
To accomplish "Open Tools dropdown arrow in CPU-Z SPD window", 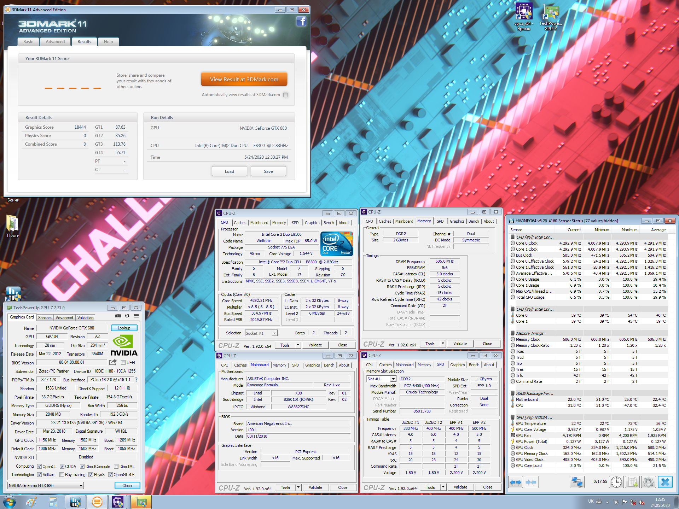I will tap(443, 487).
